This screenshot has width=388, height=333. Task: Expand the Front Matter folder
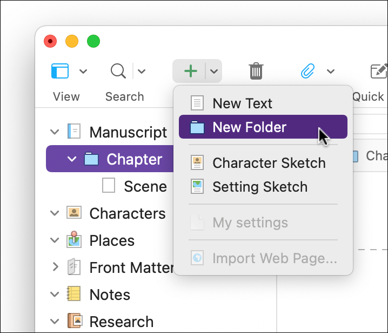54,267
